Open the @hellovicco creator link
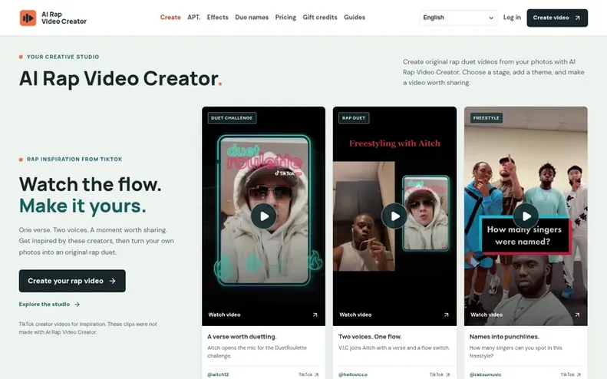 pyautogui.click(x=353, y=374)
